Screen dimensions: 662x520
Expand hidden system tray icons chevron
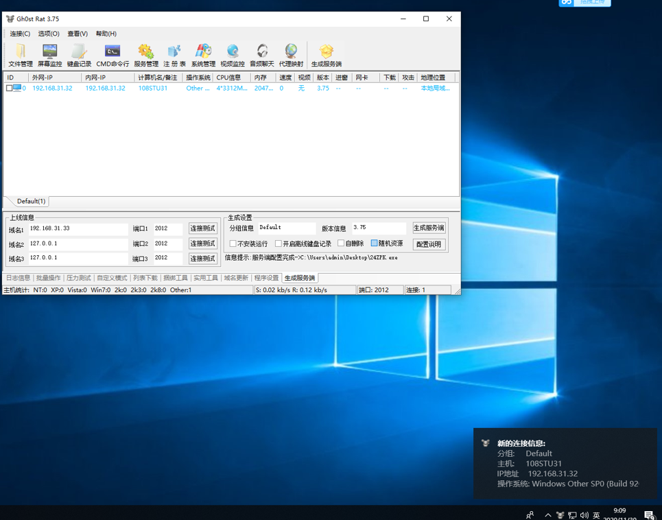click(547, 515)
